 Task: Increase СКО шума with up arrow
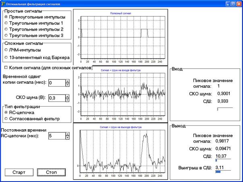tap(67, 96)
